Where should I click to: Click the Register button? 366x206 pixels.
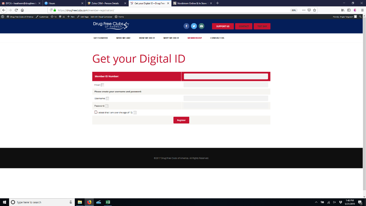[181, 120]
